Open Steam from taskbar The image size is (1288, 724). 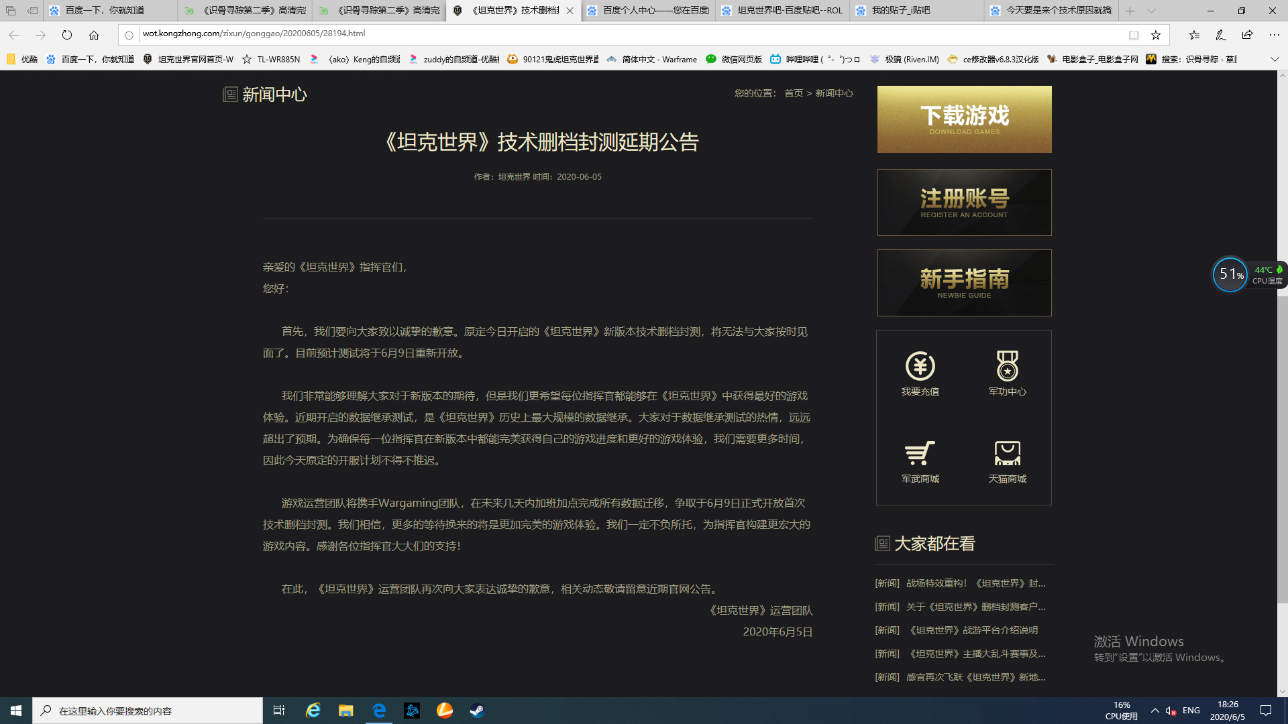pos(477,711)
